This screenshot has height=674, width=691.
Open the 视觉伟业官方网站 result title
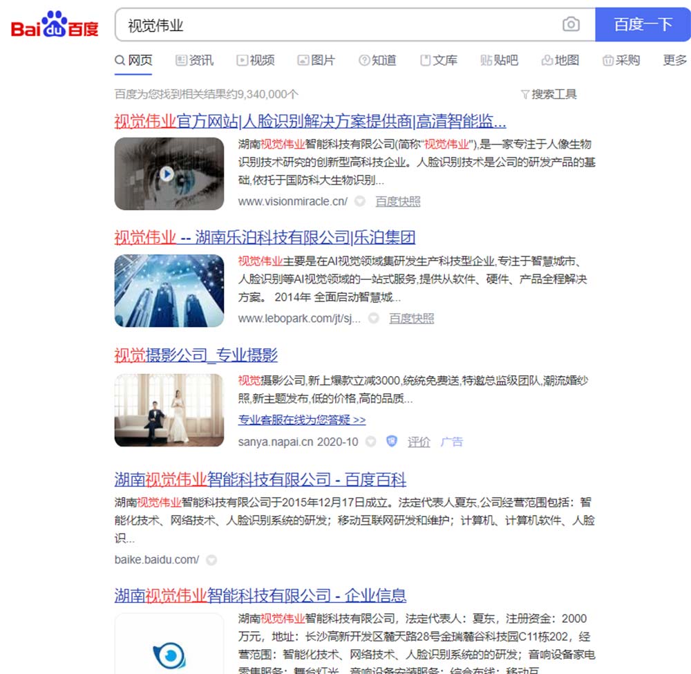[x=310, y=122]
